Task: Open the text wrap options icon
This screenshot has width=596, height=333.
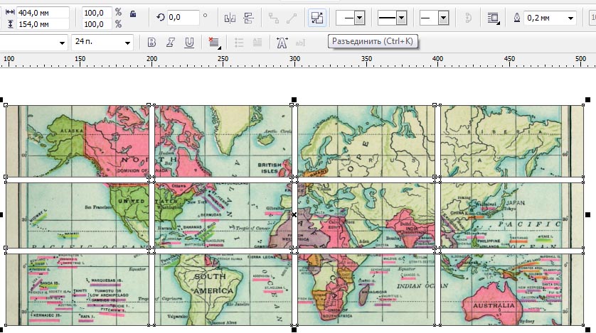Action: [x=494, y=18]
